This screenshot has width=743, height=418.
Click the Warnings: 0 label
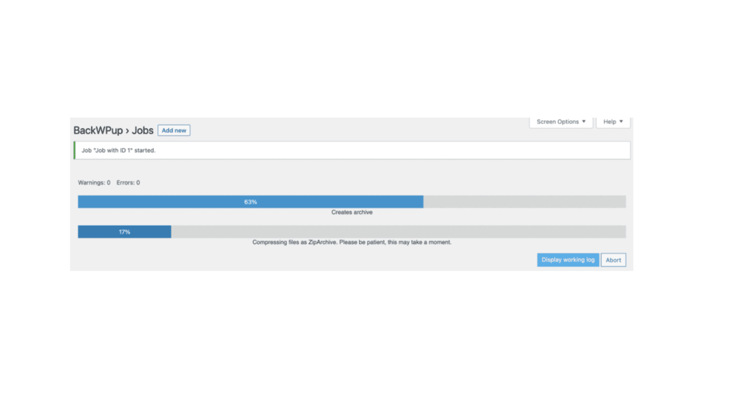[94, 183]
